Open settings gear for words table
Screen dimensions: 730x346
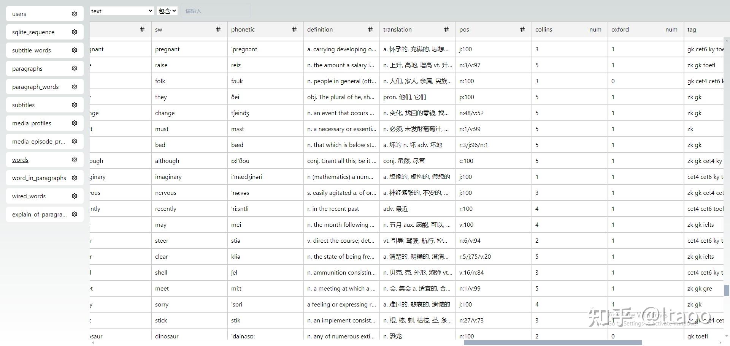pos(75,160)
